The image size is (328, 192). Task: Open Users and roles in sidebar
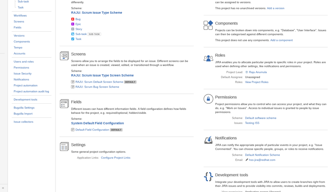(24, 61)
